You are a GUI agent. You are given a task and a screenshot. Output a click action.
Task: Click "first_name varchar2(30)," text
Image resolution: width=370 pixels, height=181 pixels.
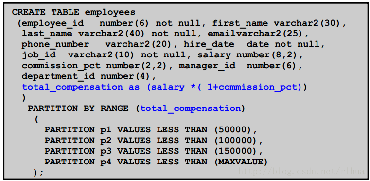pos(279,23)
